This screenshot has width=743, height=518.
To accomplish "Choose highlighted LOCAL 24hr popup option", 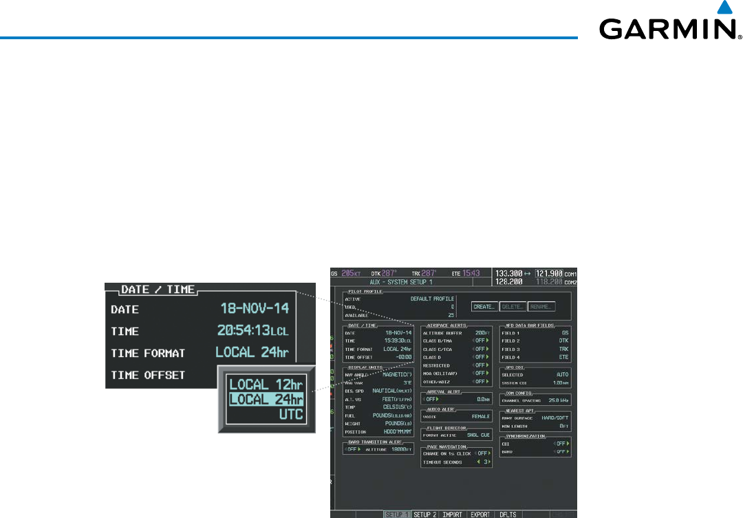I will pyautogui.click(x=266, y=399).
